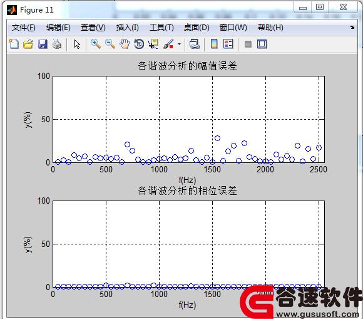Click the New Figure toolbar icon
Viewport: 363px width, 319px height.
[14, 44]
